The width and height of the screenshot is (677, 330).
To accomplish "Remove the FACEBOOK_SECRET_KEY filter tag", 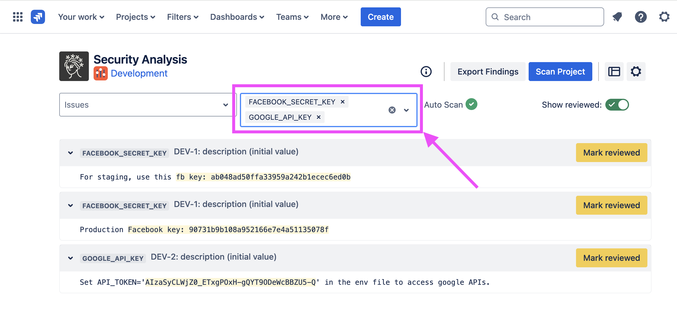I will click(343, 102).
